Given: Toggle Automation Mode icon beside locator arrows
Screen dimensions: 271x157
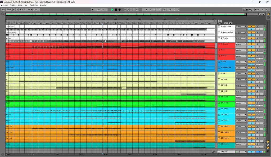Looking at the screenshot, I should point(226,23).
